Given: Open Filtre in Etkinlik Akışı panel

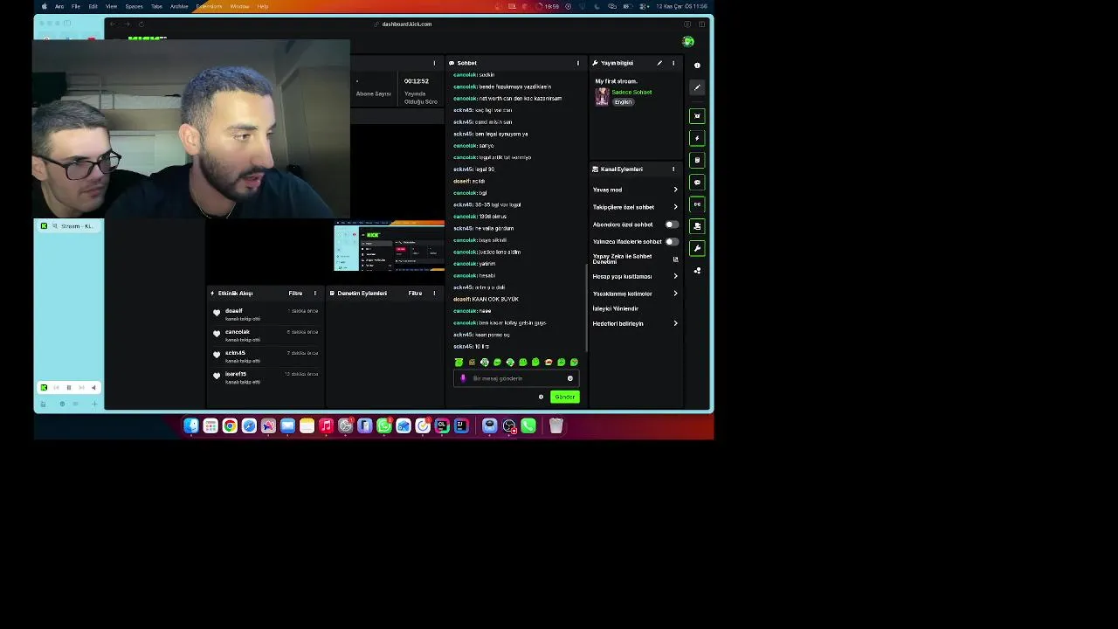Looking at the screenshot, I should (295, 294).
